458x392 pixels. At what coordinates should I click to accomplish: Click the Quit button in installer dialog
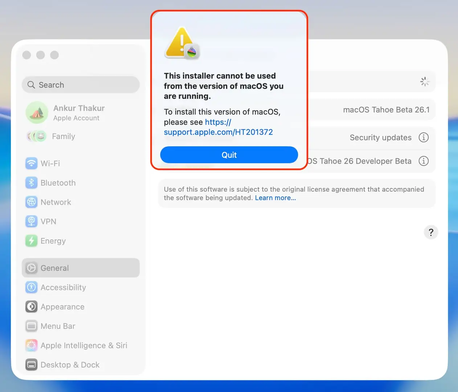click(229, 155)
